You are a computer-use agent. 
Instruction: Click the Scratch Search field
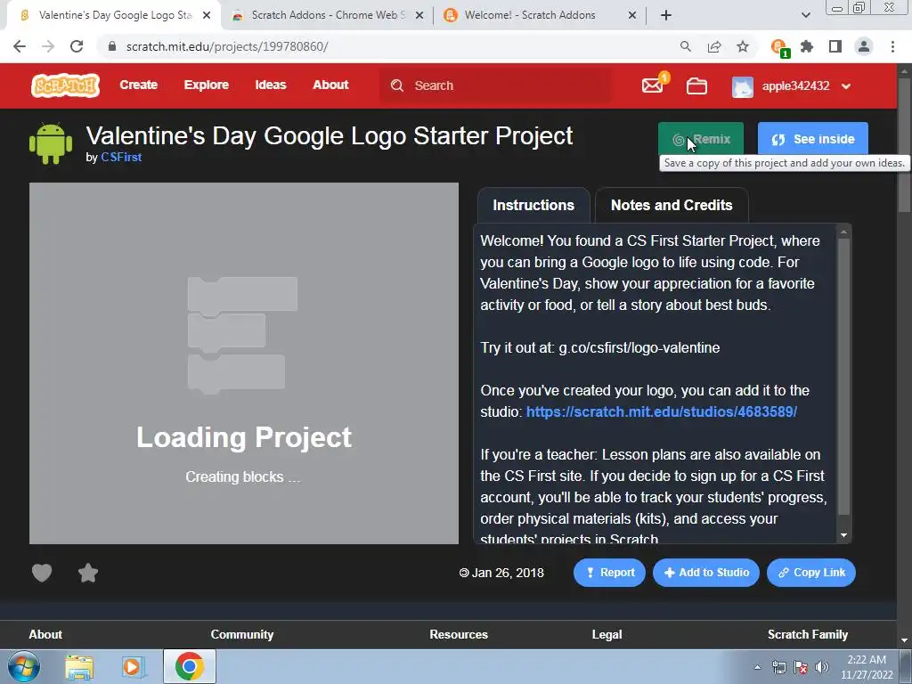[x=495, y=85]
